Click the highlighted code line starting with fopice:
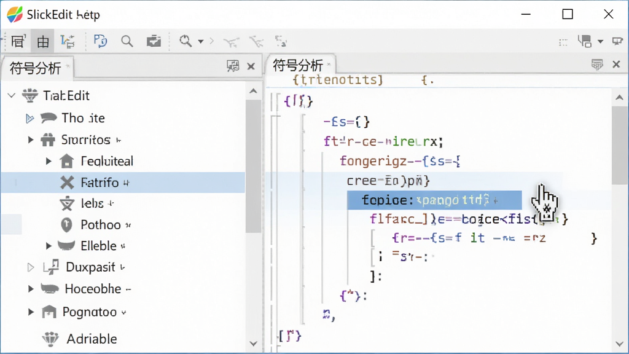 [434, 200]
